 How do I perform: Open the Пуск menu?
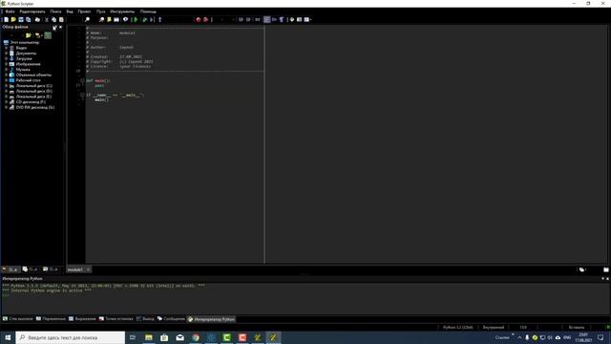pyautogui.click(x=101, y=11)
